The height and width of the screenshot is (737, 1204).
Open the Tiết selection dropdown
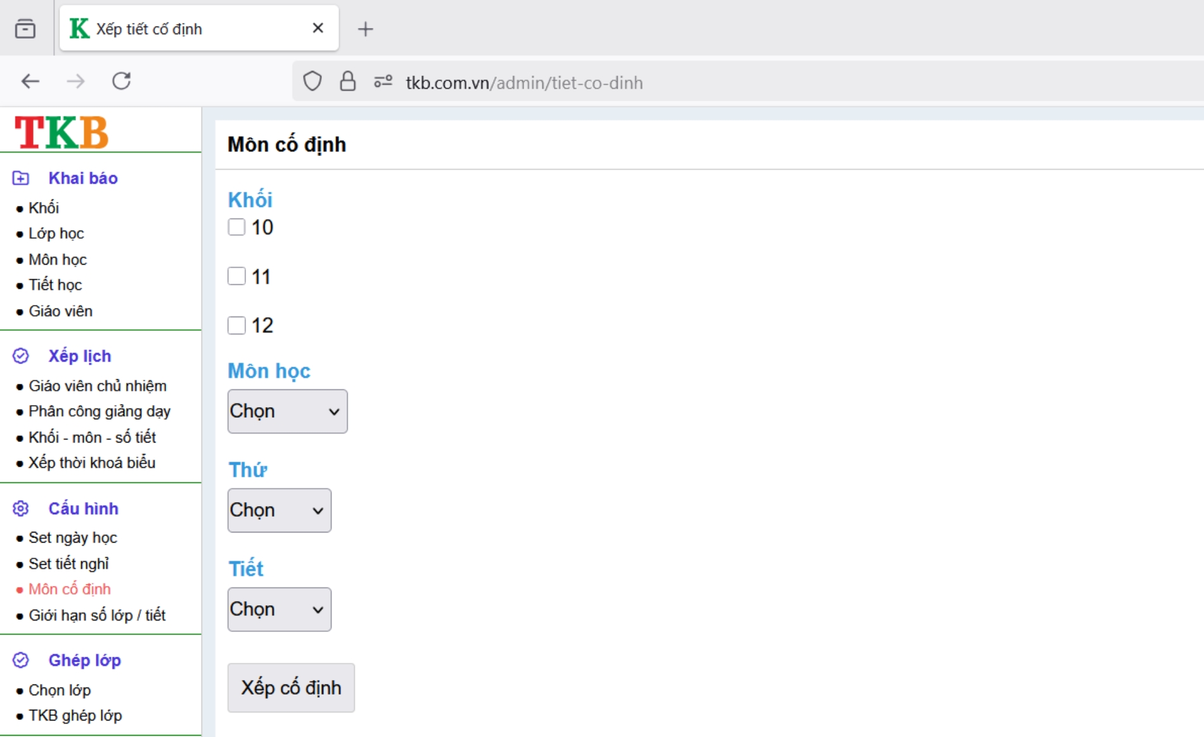pos(279,609)
